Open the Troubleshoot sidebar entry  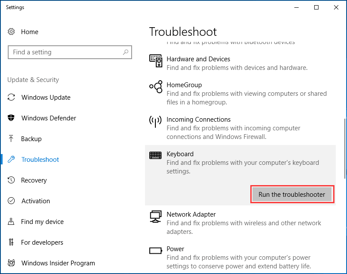pos(39,160)
